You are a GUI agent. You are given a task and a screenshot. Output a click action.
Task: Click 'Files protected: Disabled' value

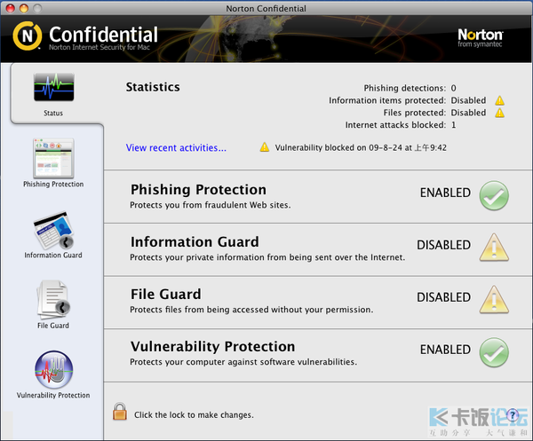pyautogui.click(x=468, y=113)
